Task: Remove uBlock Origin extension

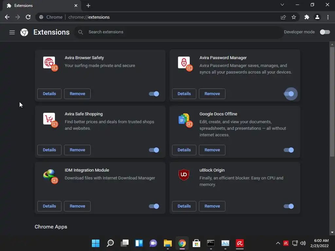Action: (x=212, y=206)
